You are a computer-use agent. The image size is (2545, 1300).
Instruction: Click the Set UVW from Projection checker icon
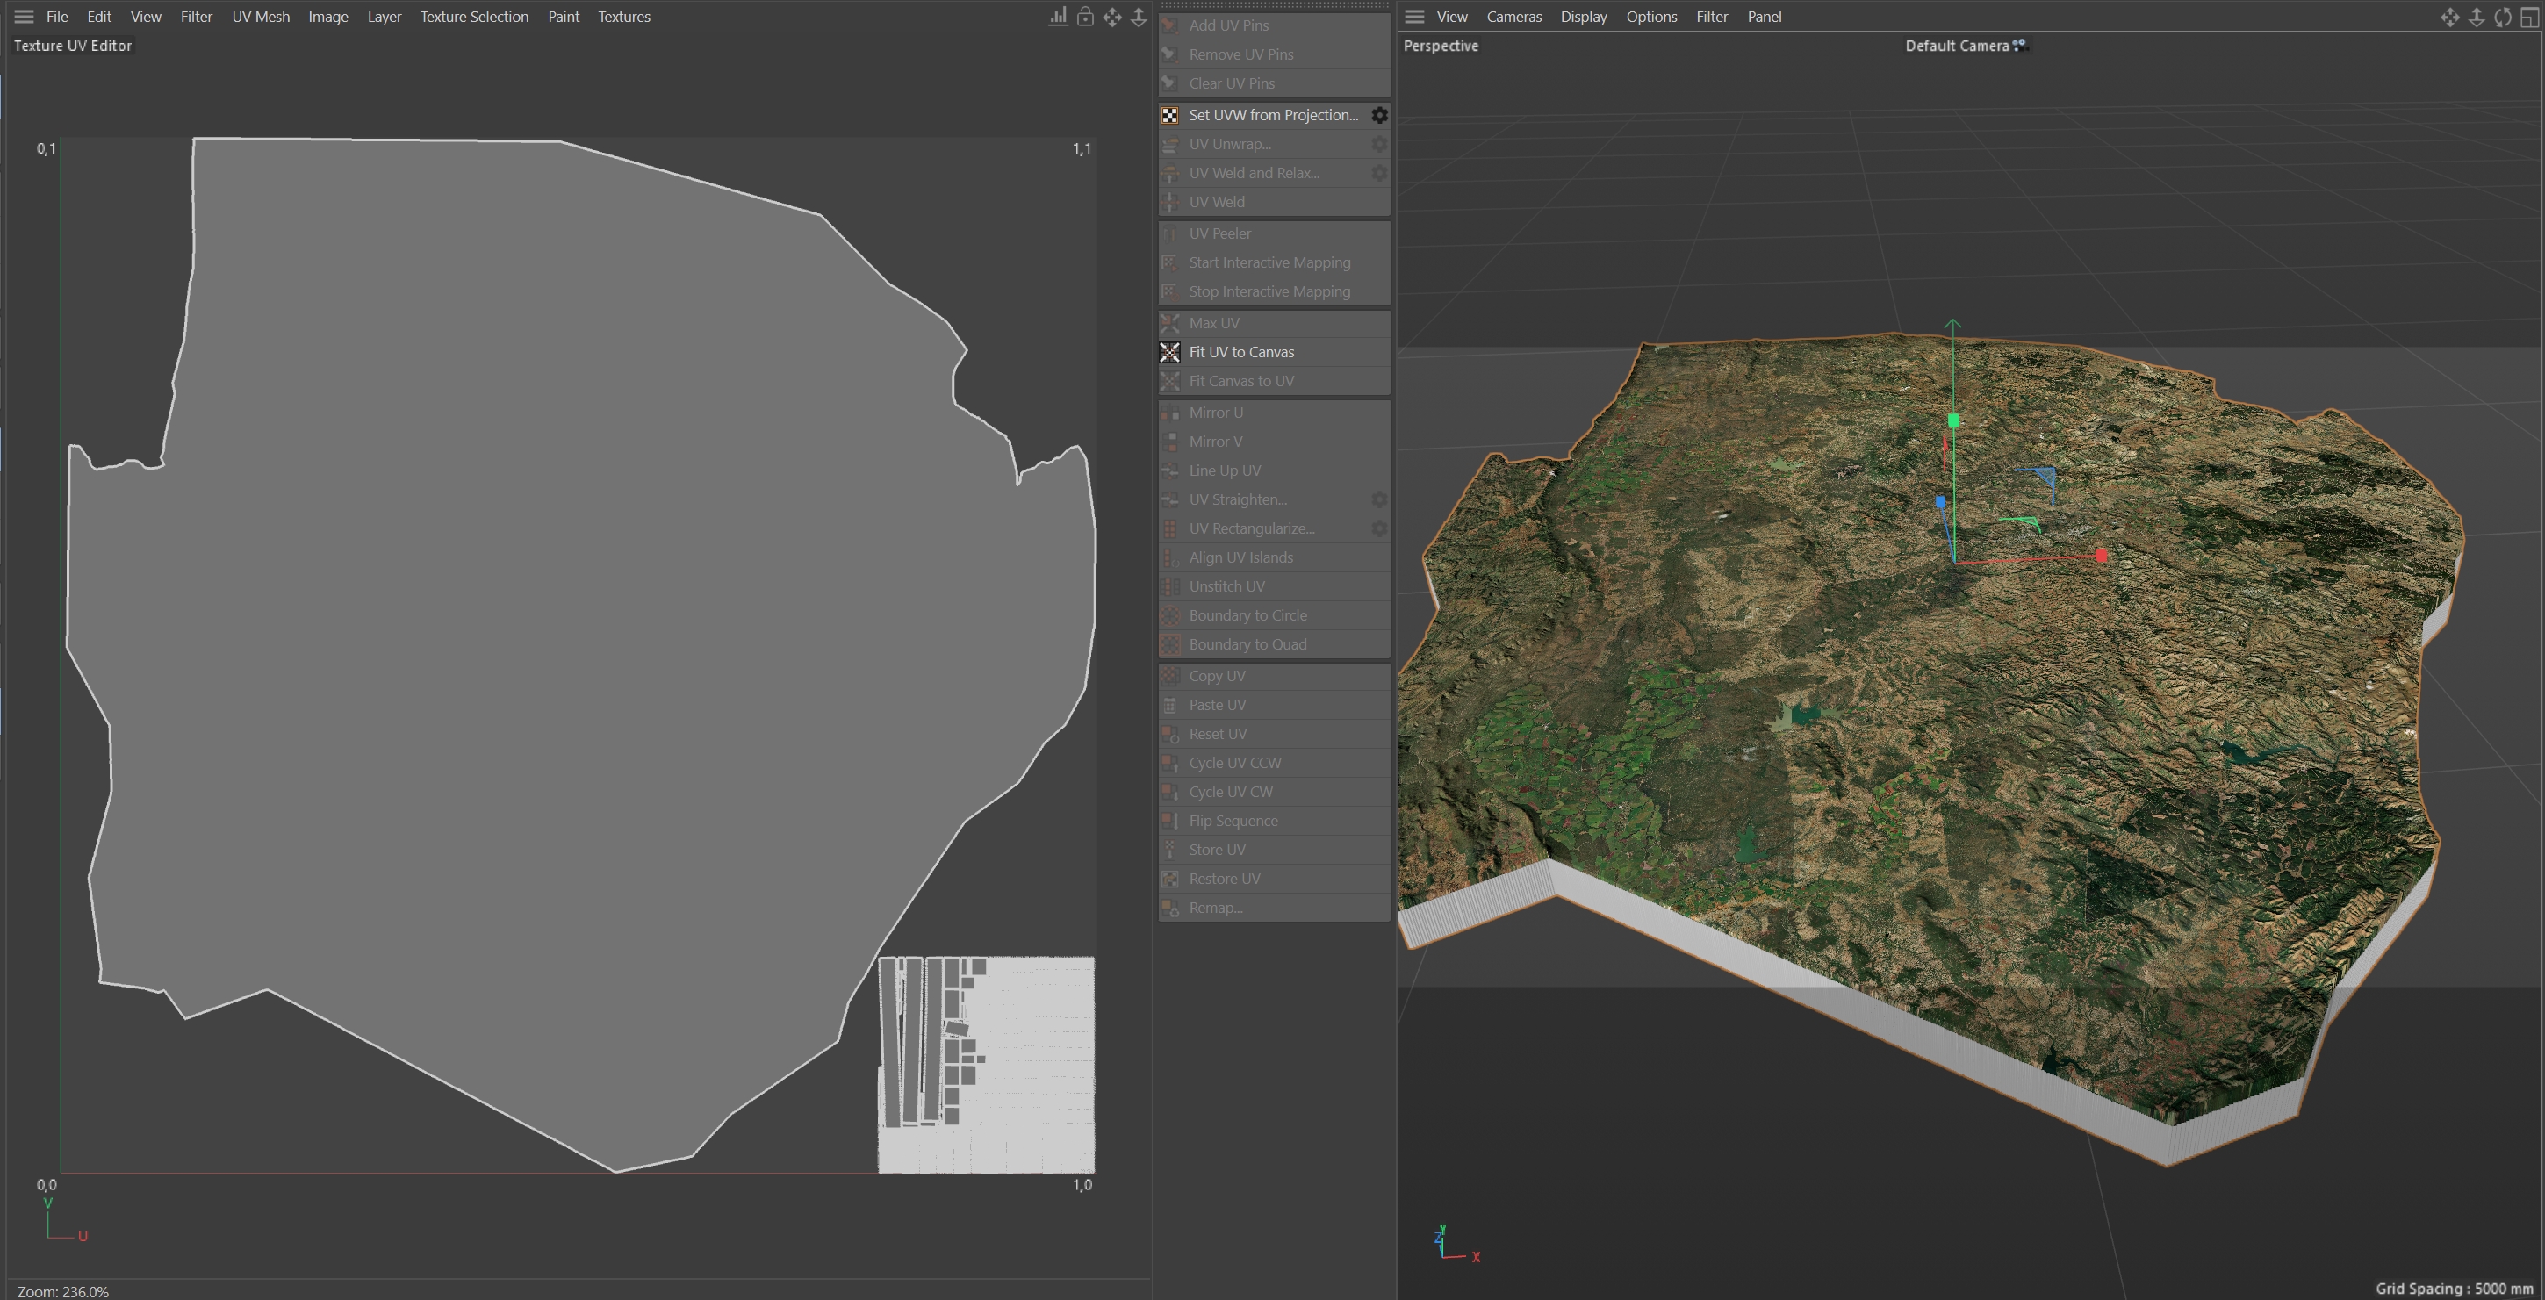tap(1169, 116)
